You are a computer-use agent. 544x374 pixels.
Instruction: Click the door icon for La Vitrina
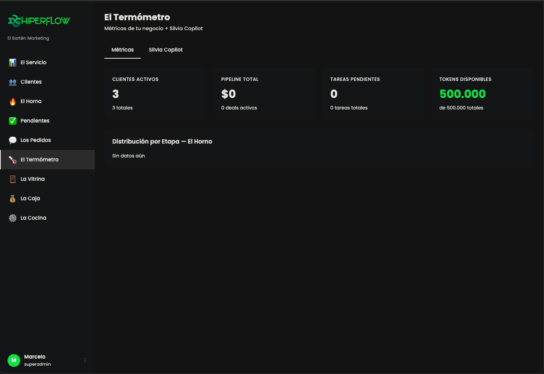[x=13, y=179]
